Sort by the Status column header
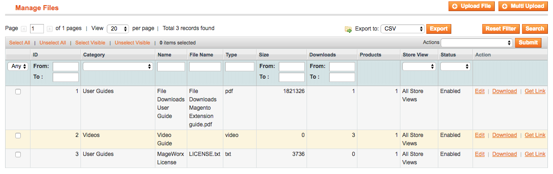 (x=448, y=55)
